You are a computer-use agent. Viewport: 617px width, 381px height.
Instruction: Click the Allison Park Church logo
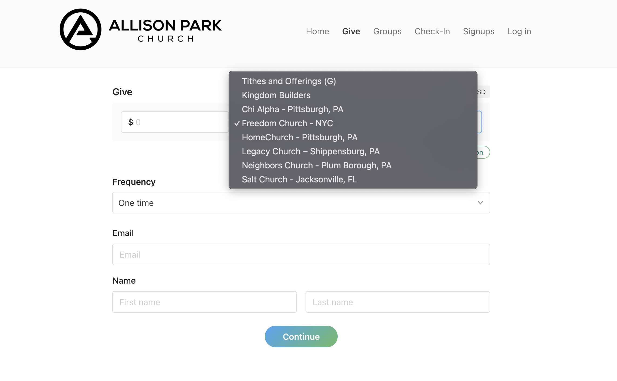click(140, 29)
